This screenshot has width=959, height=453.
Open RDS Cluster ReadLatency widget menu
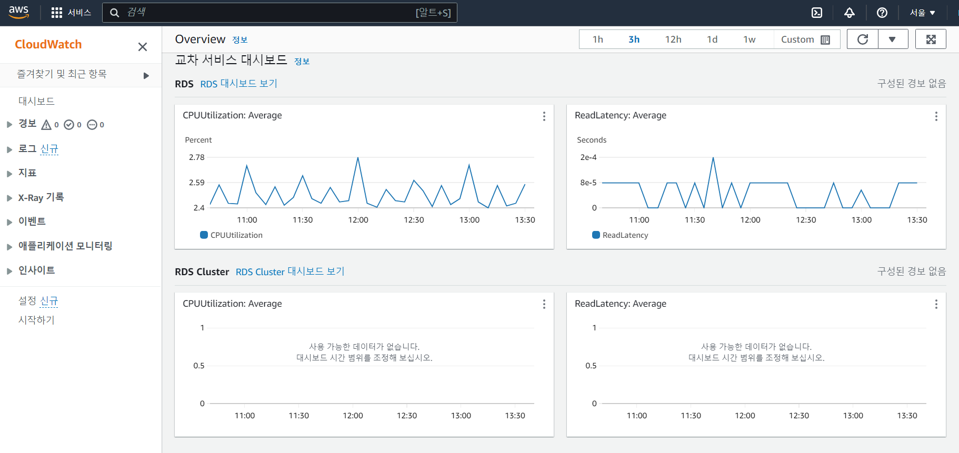(936, 304)
